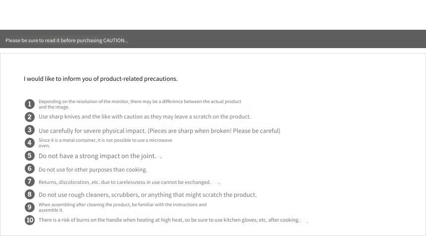The width and height of the screenshot is (426, 236).
Task: Click the number 9 circle icon
Action: coord(30,207)
